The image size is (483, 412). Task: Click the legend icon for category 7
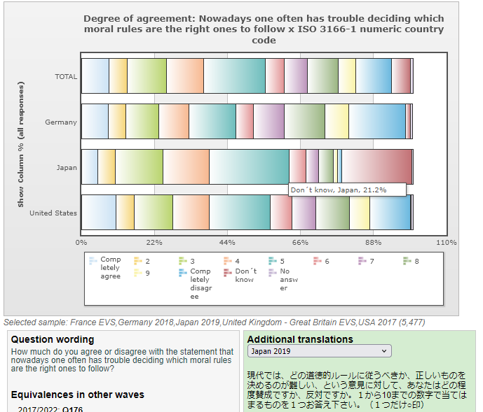pyautogui.click(x=362, y=261)
